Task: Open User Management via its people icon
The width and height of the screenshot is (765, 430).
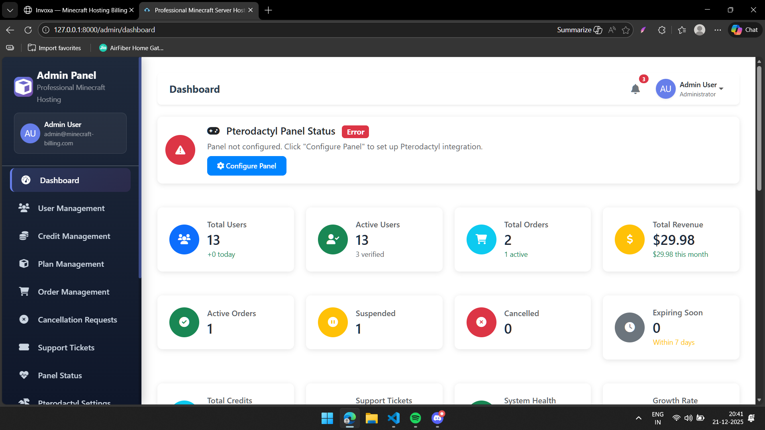Action: (24, 208)
